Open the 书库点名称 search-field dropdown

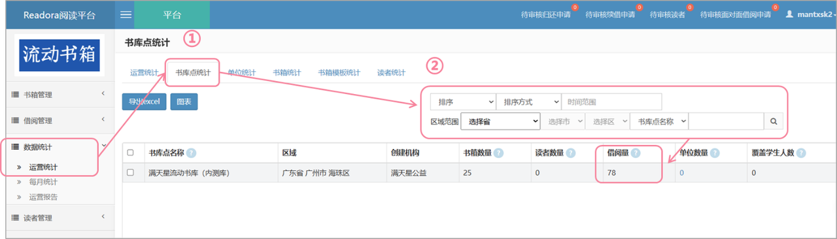[x=659, y=121]
